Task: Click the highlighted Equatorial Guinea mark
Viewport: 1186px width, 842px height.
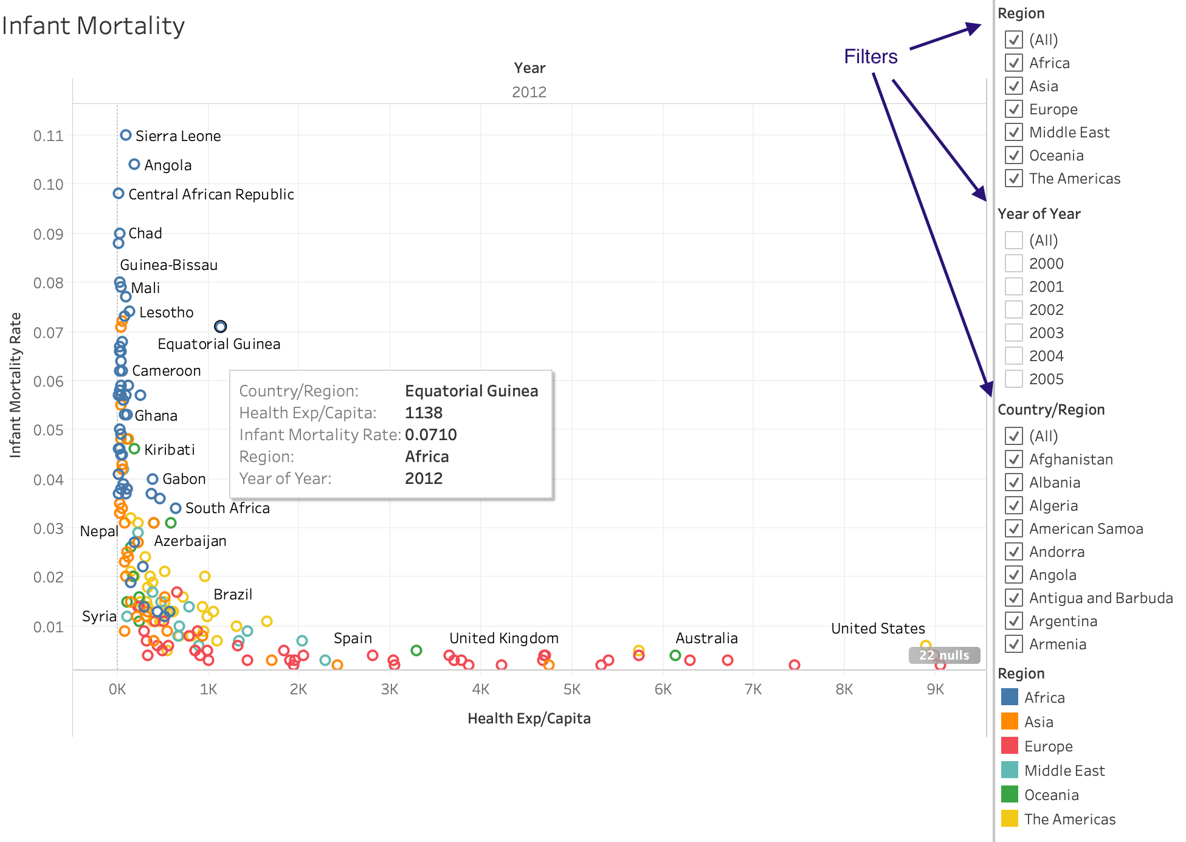Action: pyautogui.click(x=220, y=326)
